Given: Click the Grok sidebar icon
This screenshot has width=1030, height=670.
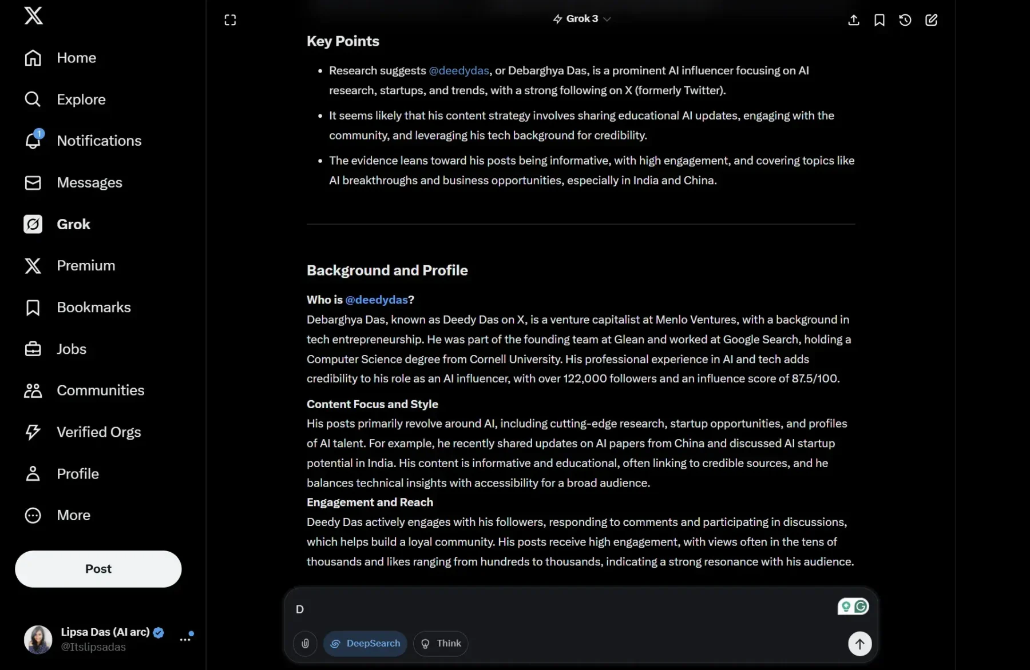Looking at the screenshot, I should click(33, 224).
